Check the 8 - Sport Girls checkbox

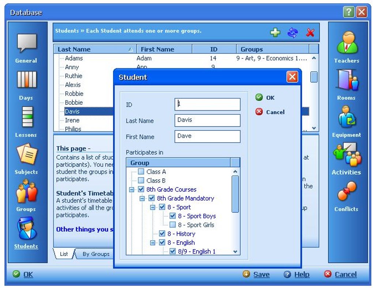(x=173, y=225)
